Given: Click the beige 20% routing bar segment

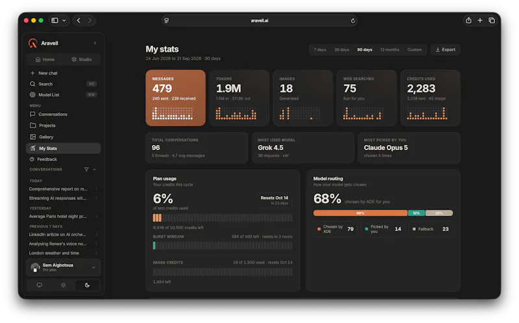Looking at the screenshot, I should click(439, 213).
